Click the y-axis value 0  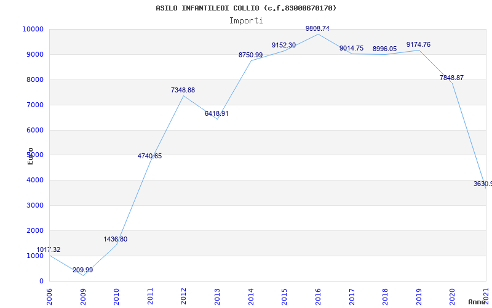(41, 281)
